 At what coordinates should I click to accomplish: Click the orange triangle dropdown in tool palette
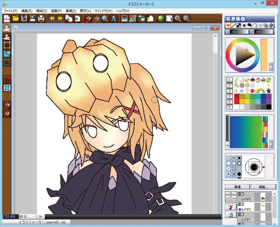click(x=228, y=25)
